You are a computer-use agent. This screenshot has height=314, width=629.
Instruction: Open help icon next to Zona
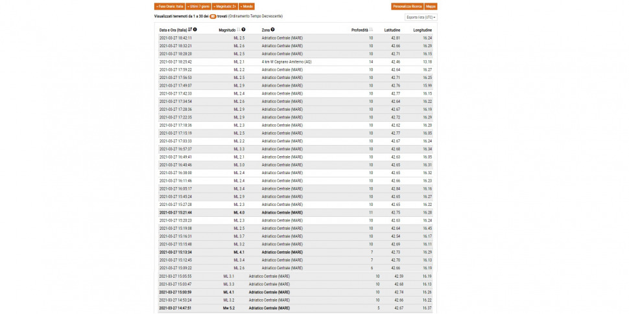[x=273, y=30]
